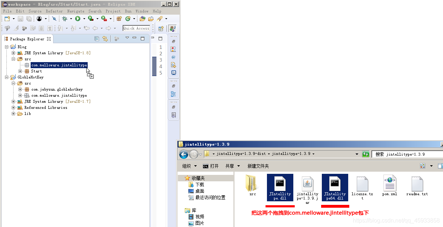The image size is (443, 227).
Task: Open the Javadoc view icon in side bar
Action: [173, 57]
